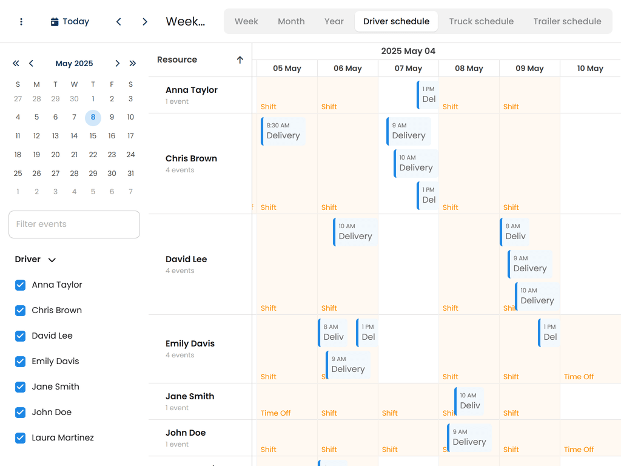Go to next month in mini calendar
The height and width of the screenshot is (466, 621).
118,63
